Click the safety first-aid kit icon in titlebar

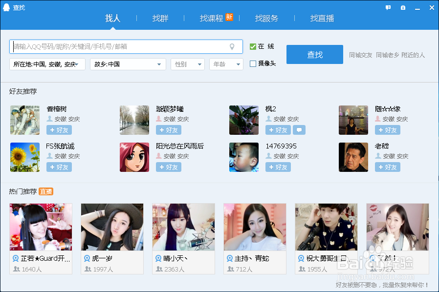coord(402,7)
